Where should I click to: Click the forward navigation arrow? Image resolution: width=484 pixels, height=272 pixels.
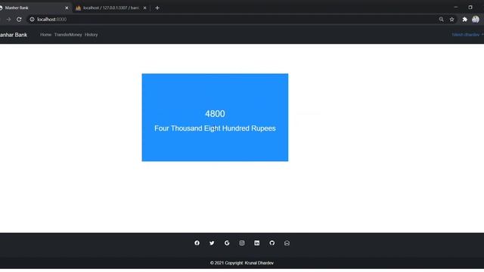point(8,19)
